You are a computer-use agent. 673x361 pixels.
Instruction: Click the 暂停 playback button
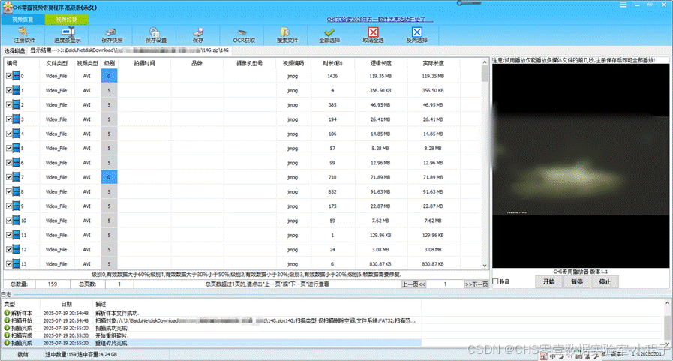pos(577,281)
